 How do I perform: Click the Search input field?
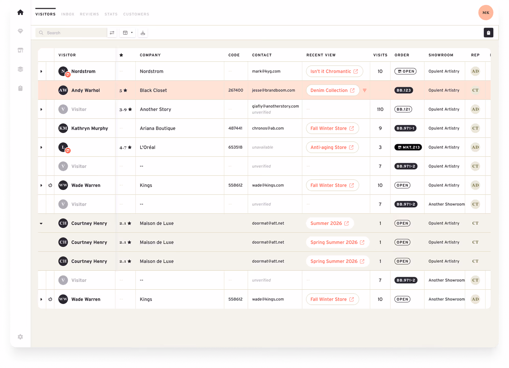[x=74, y=33]
